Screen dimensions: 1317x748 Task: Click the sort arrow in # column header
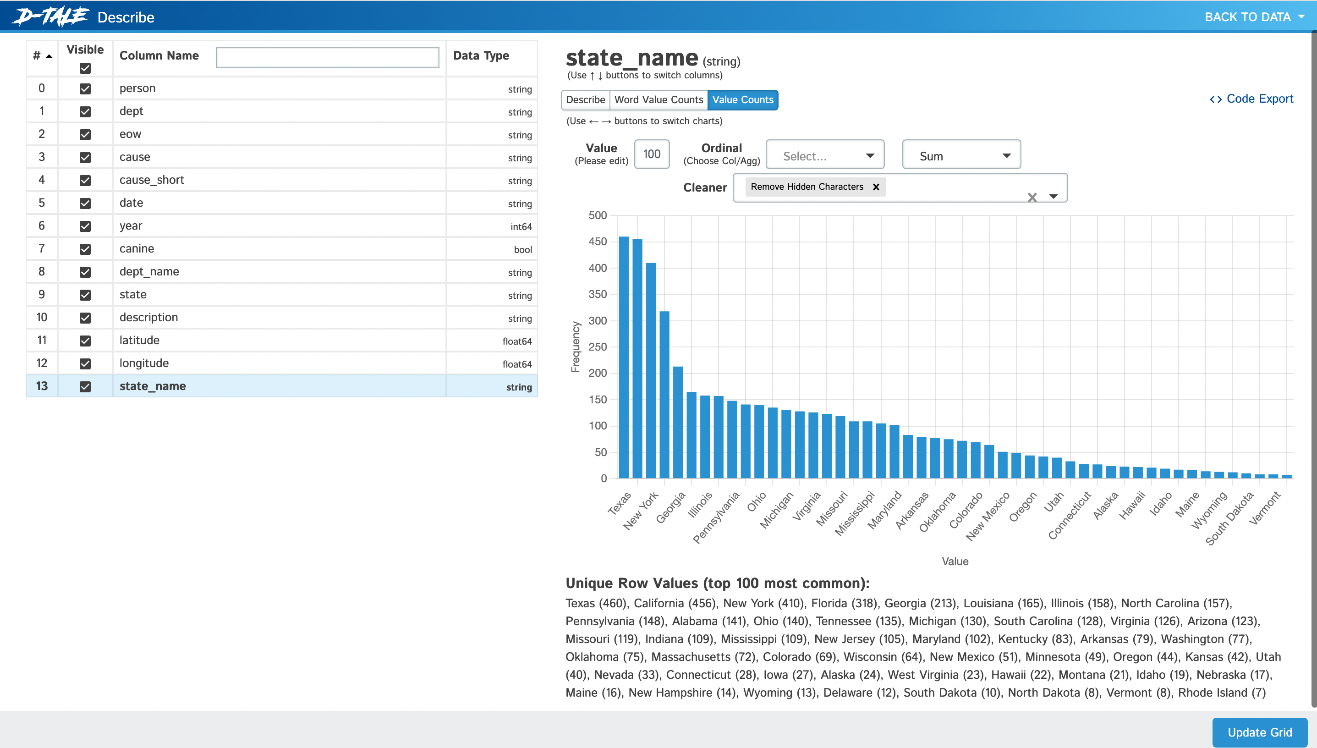49,56
